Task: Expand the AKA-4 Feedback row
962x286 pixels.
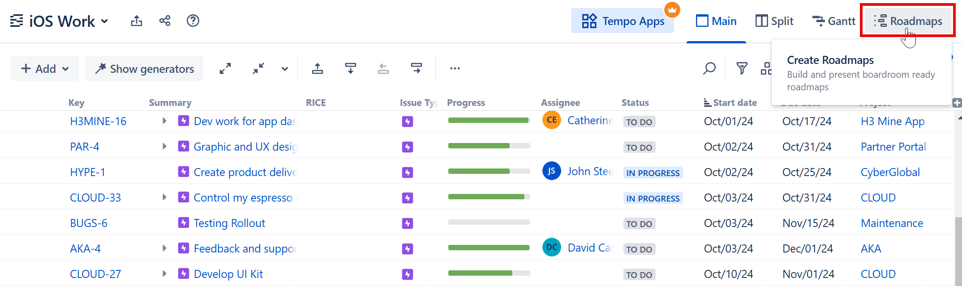Action: pos(164,248)
